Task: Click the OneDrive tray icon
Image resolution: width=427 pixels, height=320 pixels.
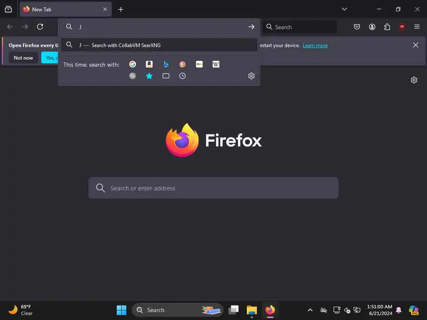Action: (324, 310)
